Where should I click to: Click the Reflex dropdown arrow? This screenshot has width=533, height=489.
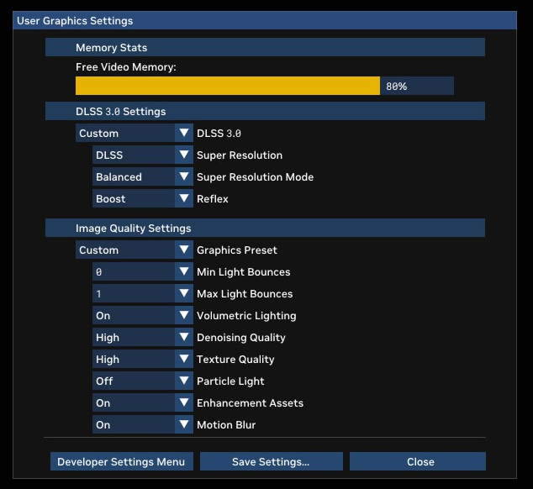[184, 199]
